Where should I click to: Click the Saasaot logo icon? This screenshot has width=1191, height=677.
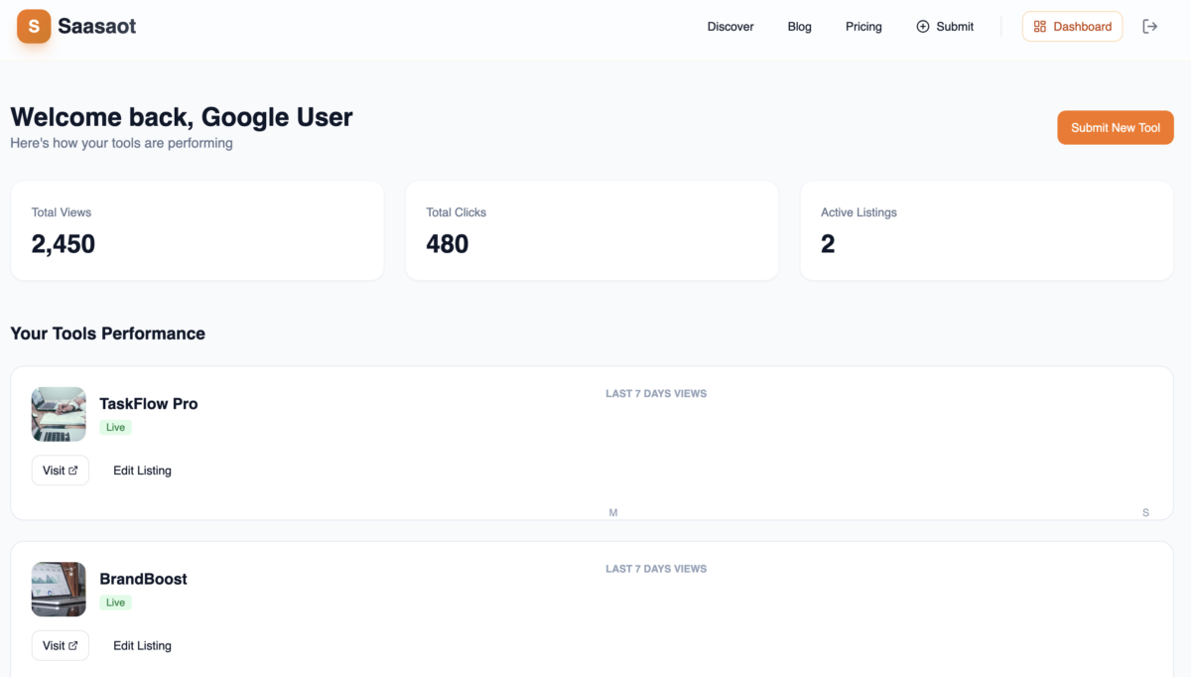pyautogui.click(x=33, y=26)
